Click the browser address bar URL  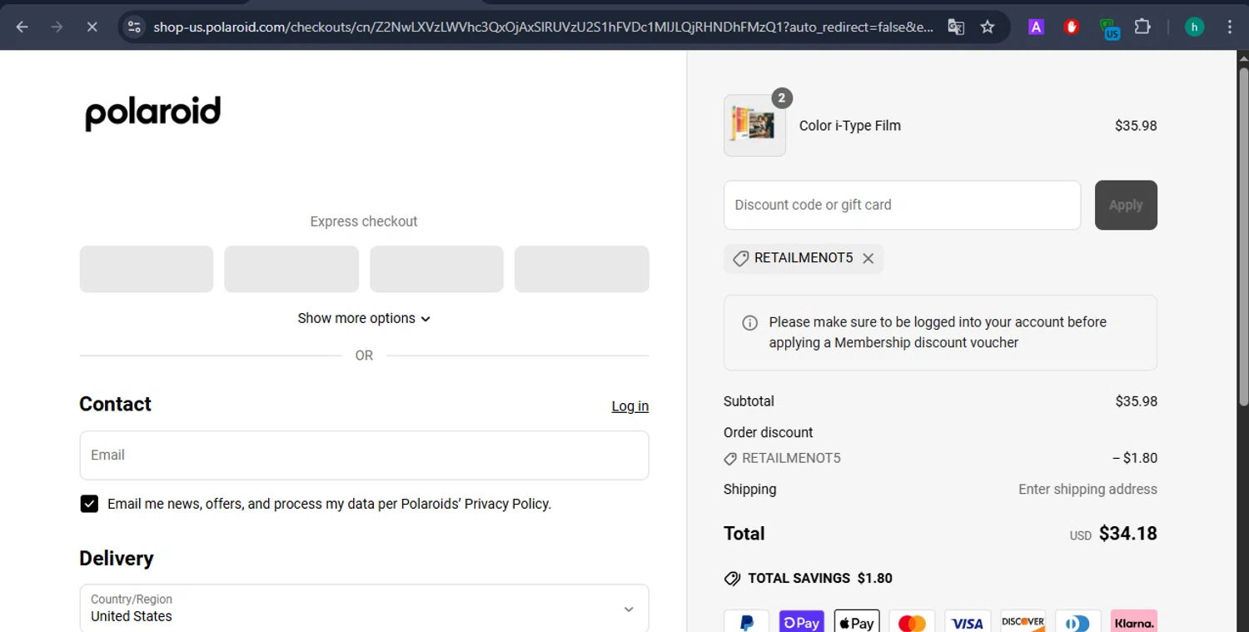pos(543,27)
